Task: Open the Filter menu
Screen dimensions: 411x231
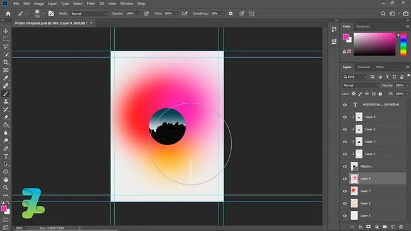Action: 91,4
